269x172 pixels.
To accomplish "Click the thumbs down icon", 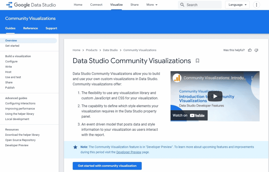I will pyautogui.click(x=256, y=50).
